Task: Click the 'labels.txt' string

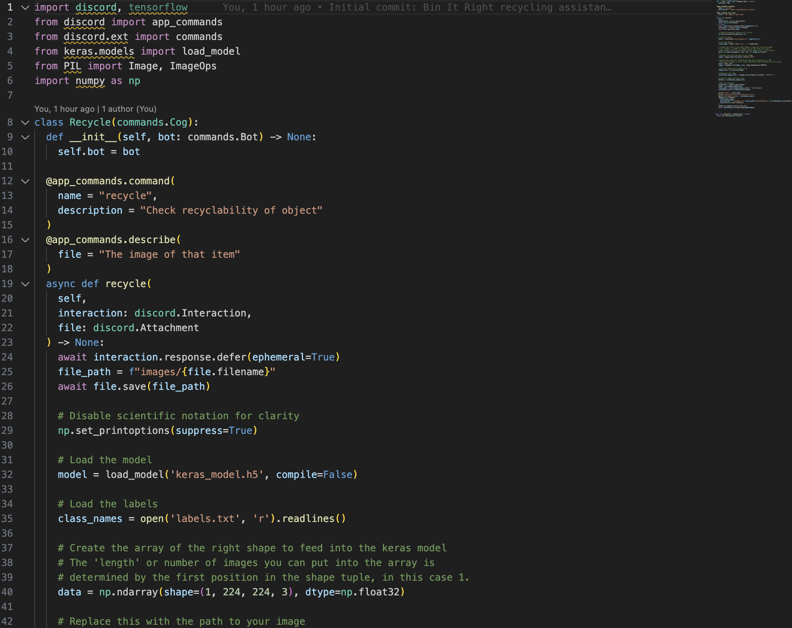Action: (x=205, y=519)
